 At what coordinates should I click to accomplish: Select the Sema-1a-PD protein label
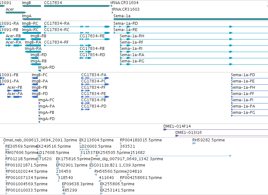click(x=243, y=75)
